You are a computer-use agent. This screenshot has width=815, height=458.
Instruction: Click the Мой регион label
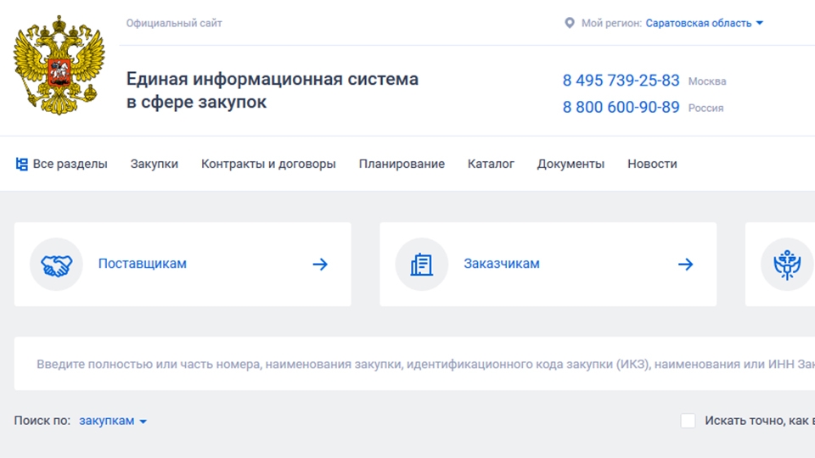point(612,24)
